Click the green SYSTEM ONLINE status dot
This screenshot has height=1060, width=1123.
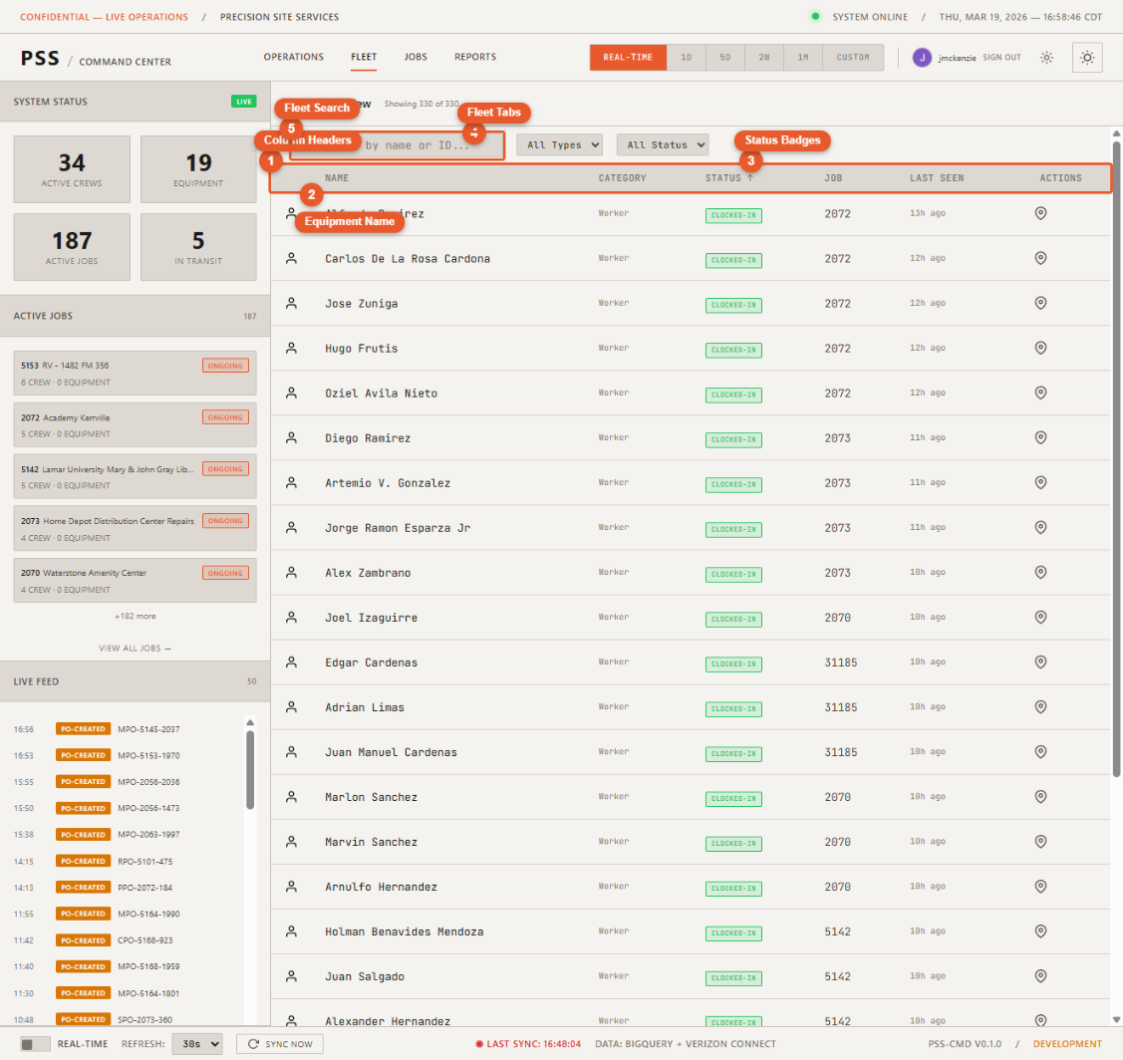pyautogui.click(x=814, y=17)
